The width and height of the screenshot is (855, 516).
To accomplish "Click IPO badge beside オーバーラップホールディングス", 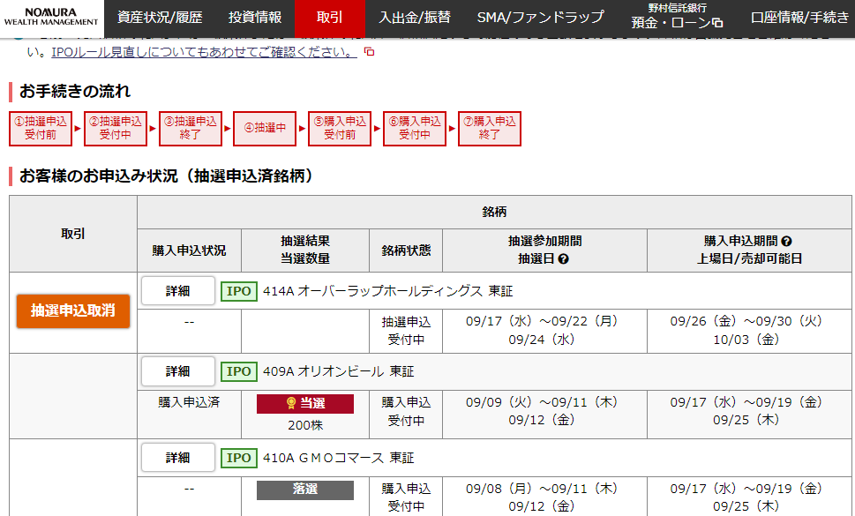I will (238, 291).
